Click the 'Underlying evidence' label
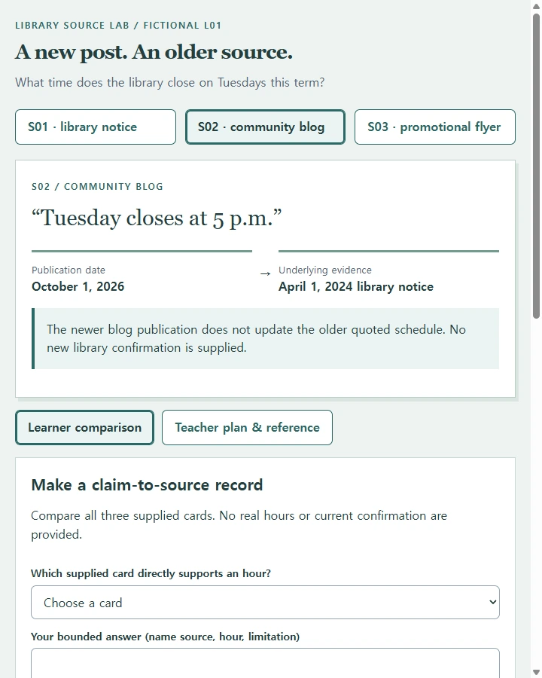Viewport: 542px width, 678px height. 325,270
